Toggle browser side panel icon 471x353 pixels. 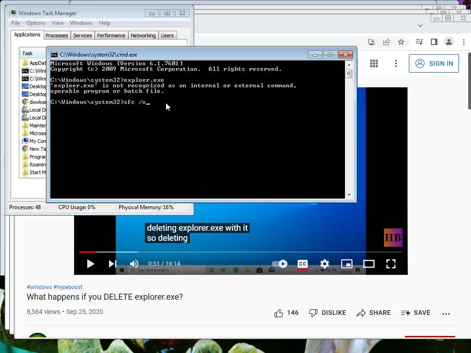[434, 42]
